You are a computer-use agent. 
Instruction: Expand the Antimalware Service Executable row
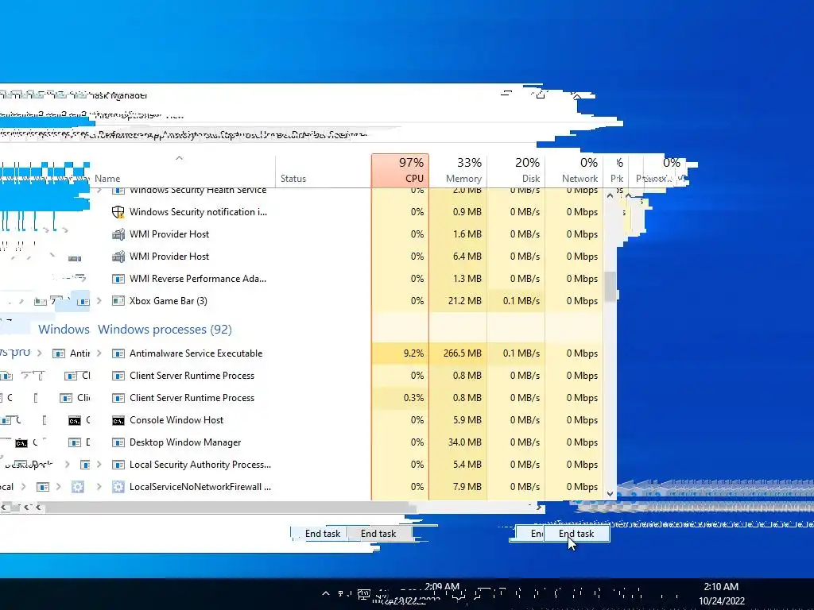pyautogui.click(x=99, y=353)
